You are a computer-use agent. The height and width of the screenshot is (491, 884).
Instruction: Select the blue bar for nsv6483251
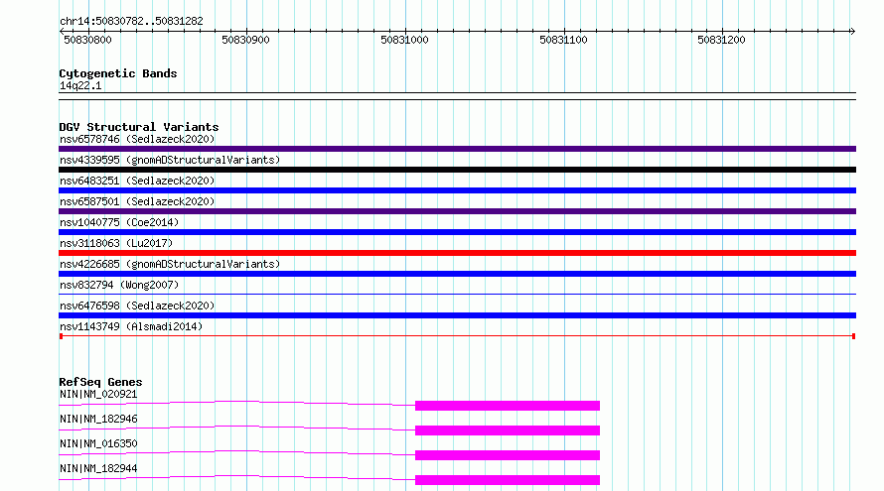tap(457, 190)
